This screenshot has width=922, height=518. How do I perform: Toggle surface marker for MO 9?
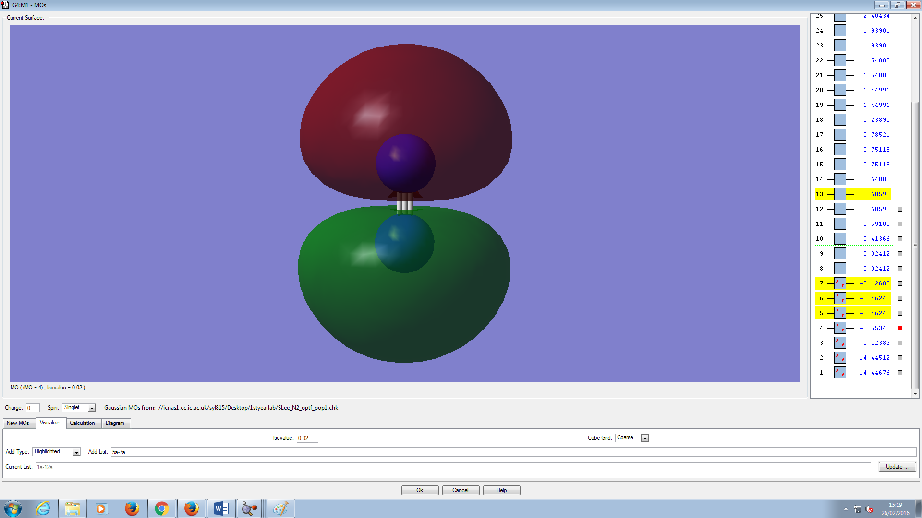(900, 254)
